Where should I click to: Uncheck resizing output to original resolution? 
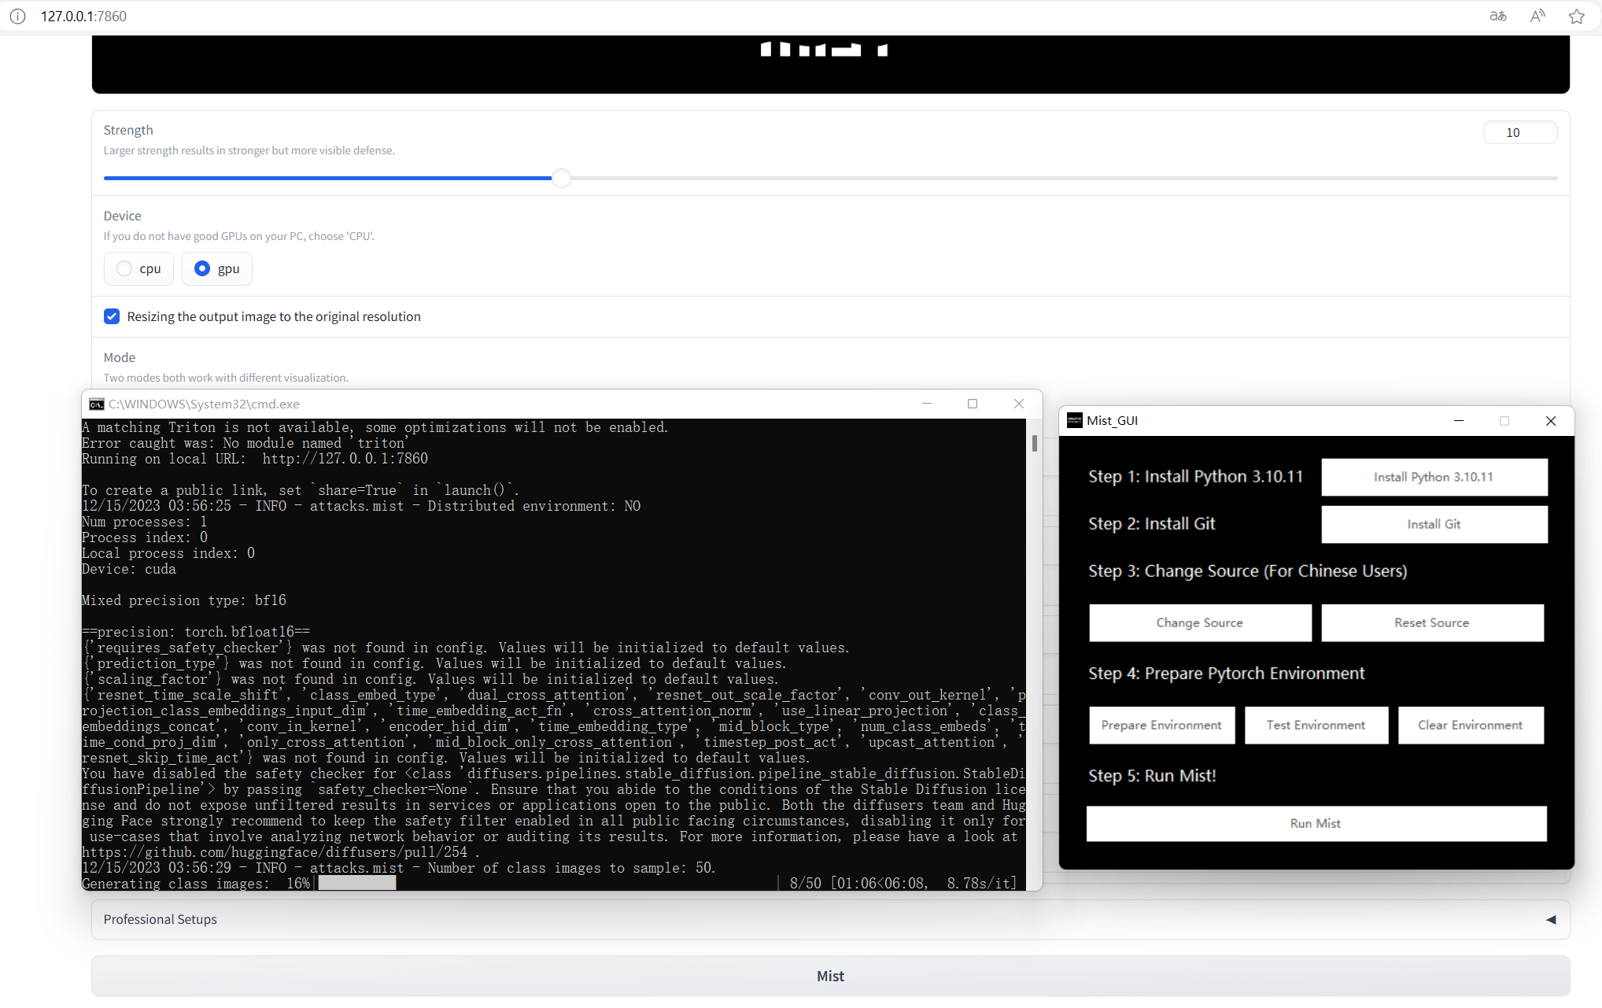click(112, 316)
